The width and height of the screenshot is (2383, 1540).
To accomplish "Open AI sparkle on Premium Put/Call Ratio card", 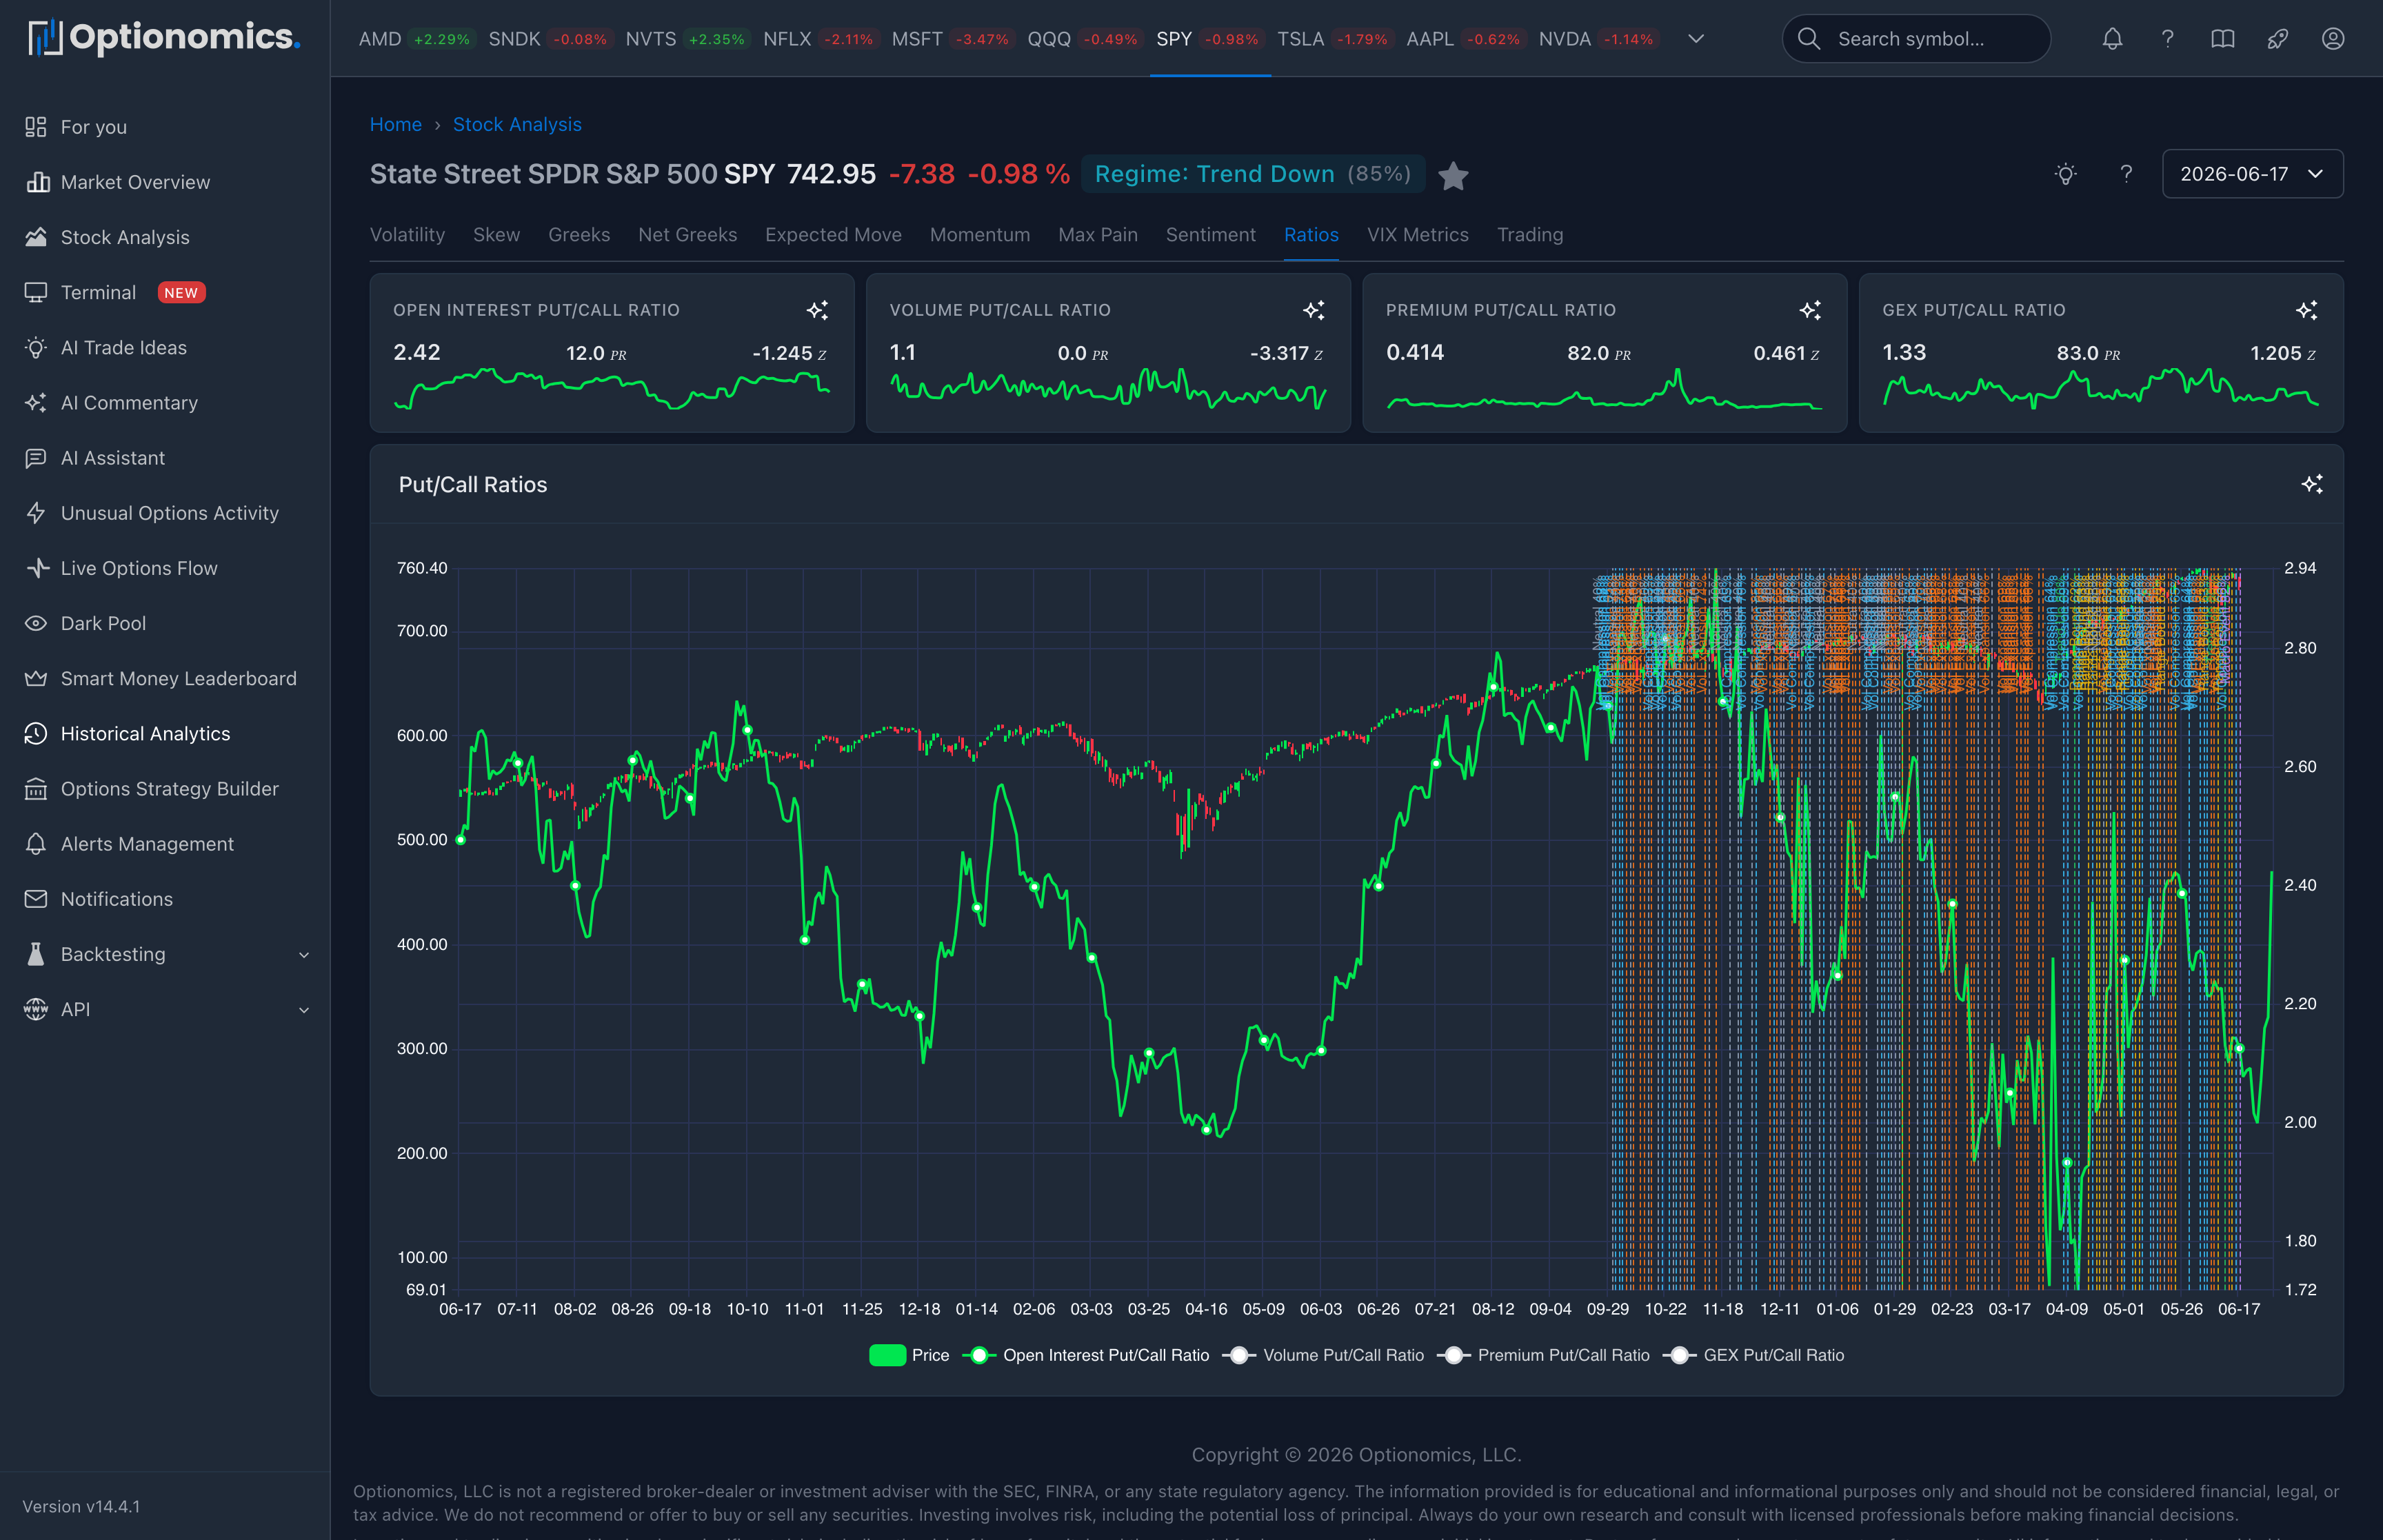I will click(x=1810, y=310).
